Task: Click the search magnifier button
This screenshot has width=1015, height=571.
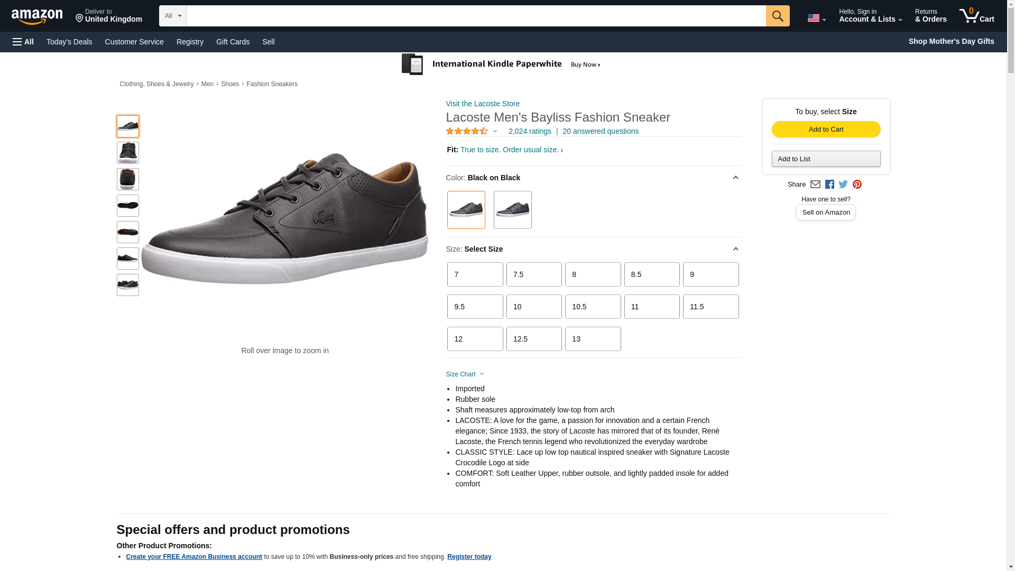Action: pos(777,16)
